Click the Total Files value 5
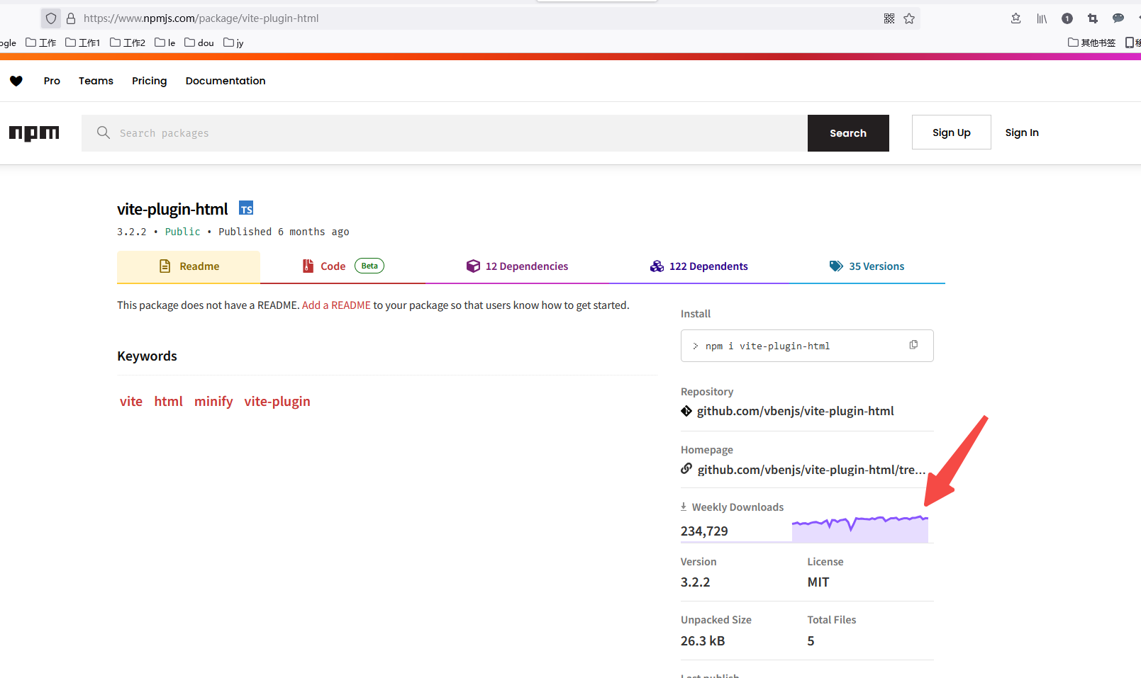 click(811, 641)
